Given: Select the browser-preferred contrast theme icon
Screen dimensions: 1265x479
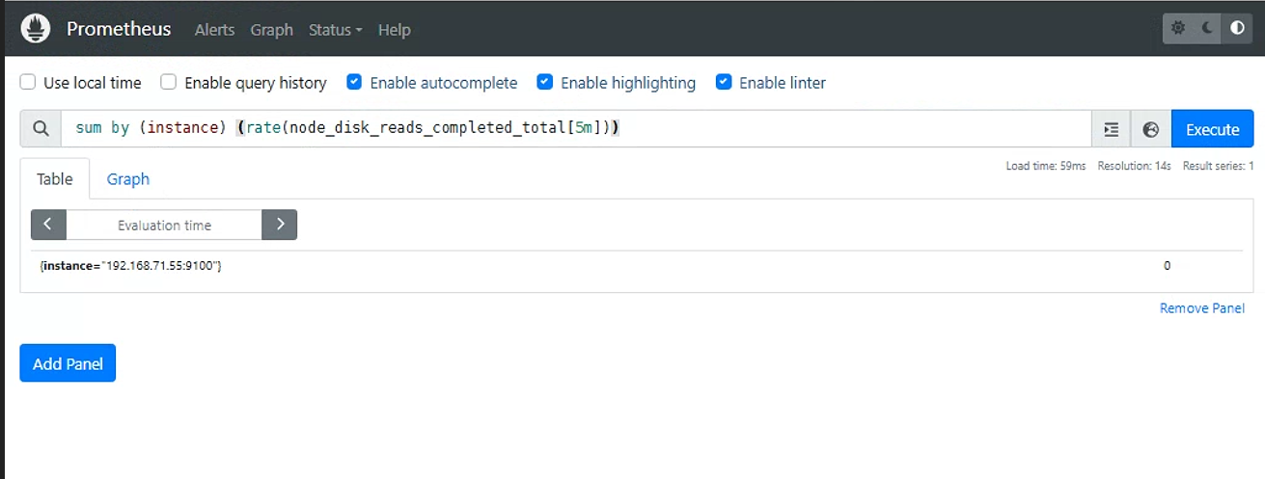Looking at the screenshot, I should 1237,29.
